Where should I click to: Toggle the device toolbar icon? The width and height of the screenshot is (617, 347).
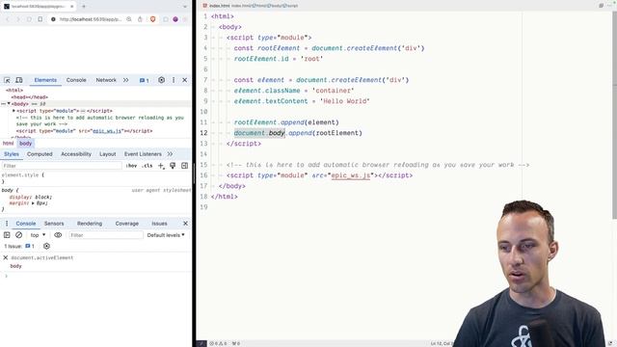19,80
